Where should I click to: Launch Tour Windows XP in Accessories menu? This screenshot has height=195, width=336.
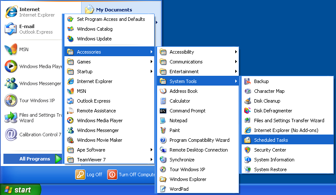click(x=198, y=169)
